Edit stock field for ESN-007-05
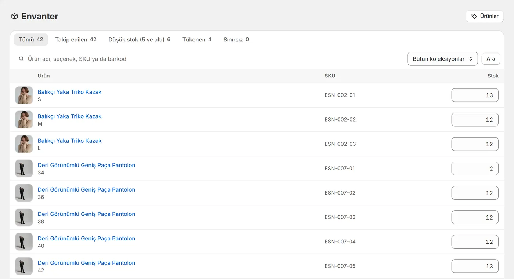This screenshot has width=514, height=279. [475, 266]
